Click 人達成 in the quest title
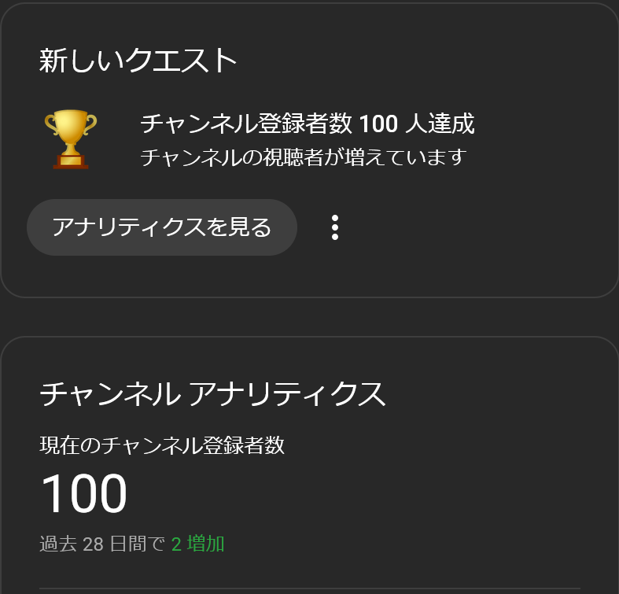Screen dimensions: 619x594 tap(440, 124)
